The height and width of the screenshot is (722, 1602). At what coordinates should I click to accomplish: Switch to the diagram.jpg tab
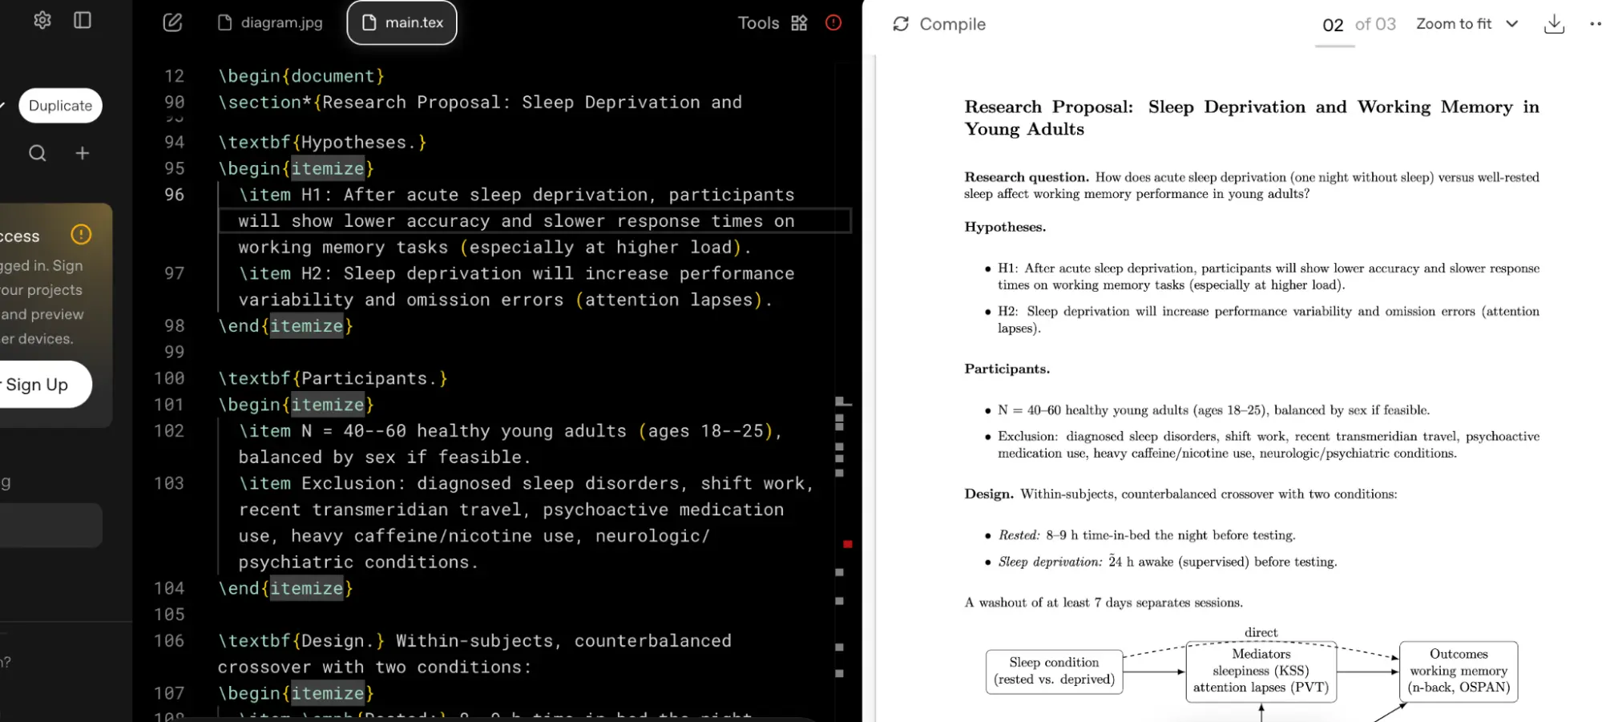[x=271, y=22]
